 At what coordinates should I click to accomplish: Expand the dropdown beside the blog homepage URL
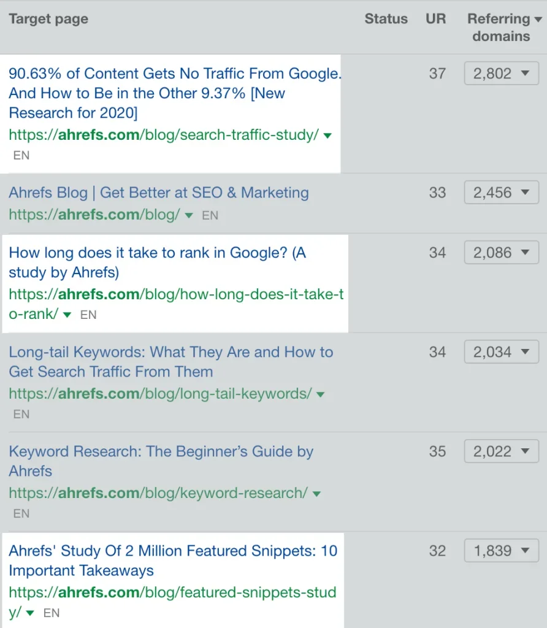tap(189, 215)
